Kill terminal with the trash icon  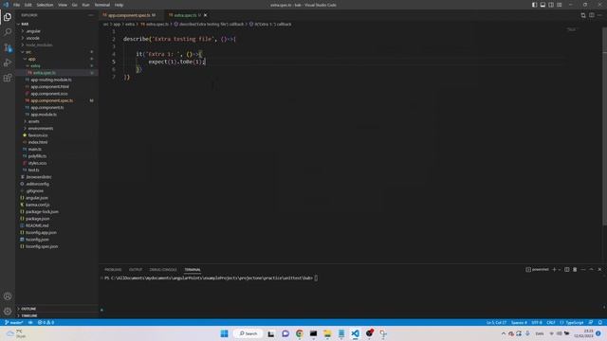coord(575,269)
